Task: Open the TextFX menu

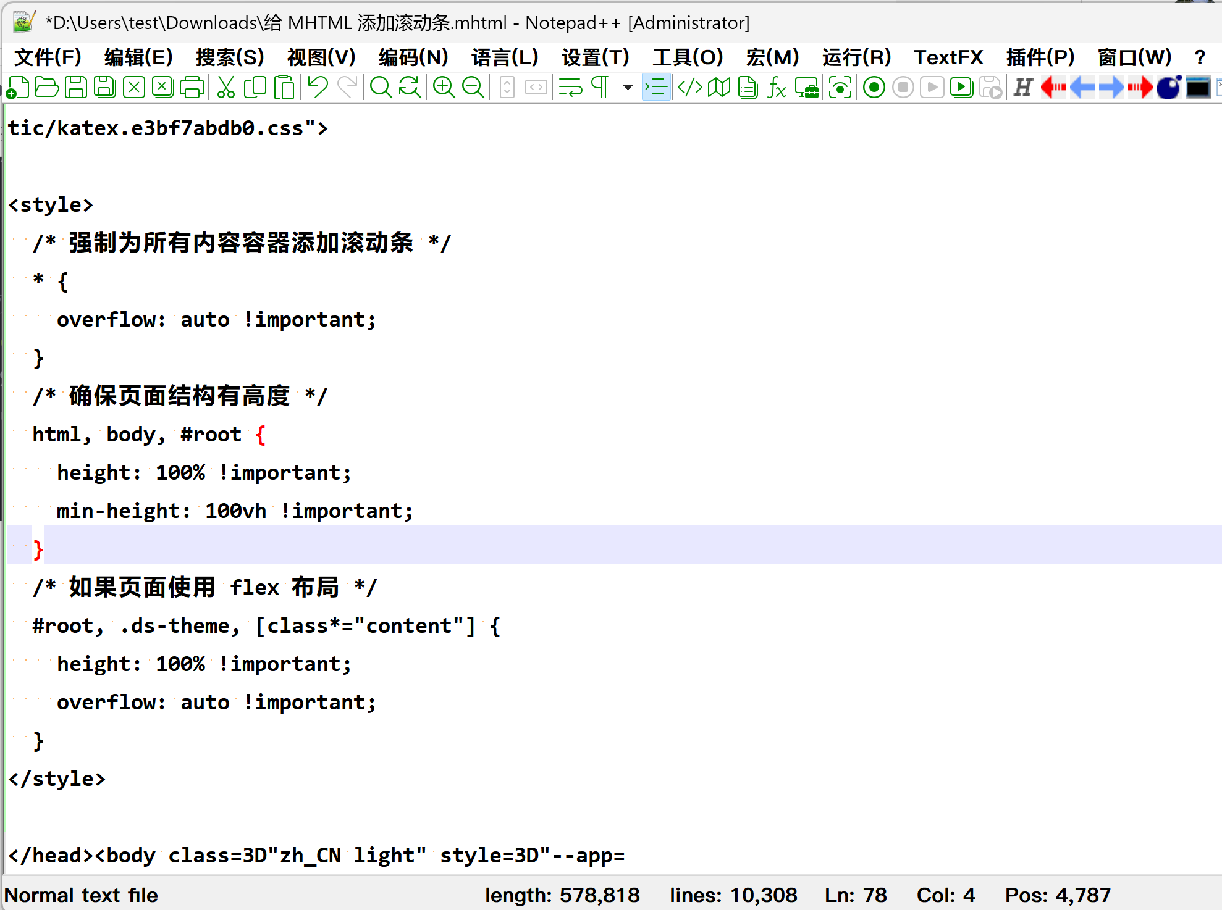Action: 948,57
